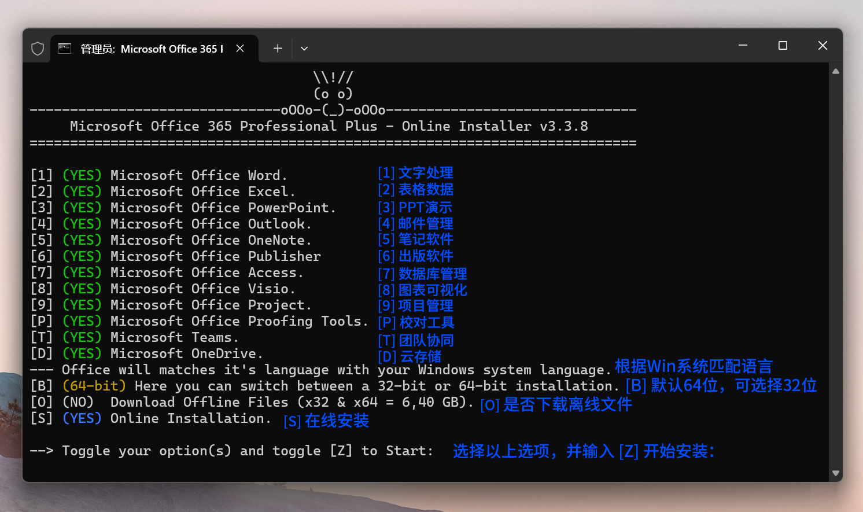Image resolution: width=863 pixels, height=512 pixels.
Task: Click the scrollbar down arrow
Action: [x=835, y=473]
